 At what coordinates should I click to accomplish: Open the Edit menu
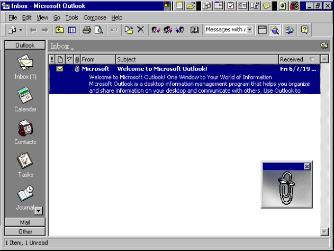coord(27,17)
